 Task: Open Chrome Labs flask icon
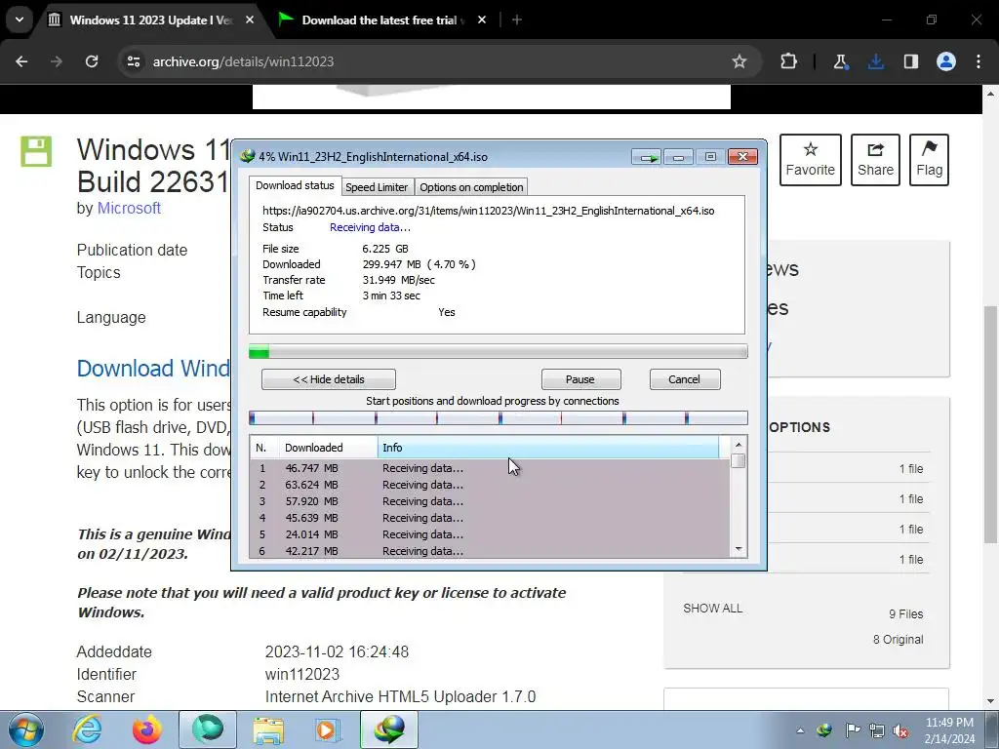tap(840, 61)
